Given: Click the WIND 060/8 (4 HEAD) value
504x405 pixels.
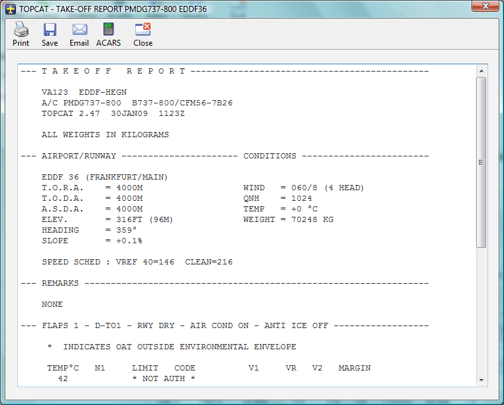Looking at the screenshot, I should 328,188.
